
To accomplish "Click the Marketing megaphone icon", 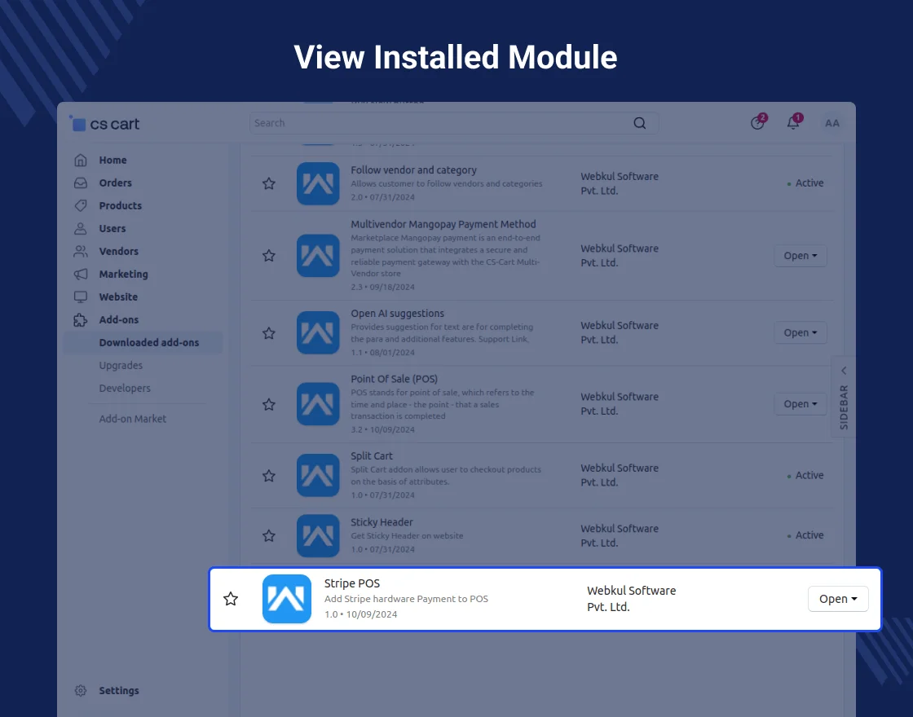I will click(81, 274).
